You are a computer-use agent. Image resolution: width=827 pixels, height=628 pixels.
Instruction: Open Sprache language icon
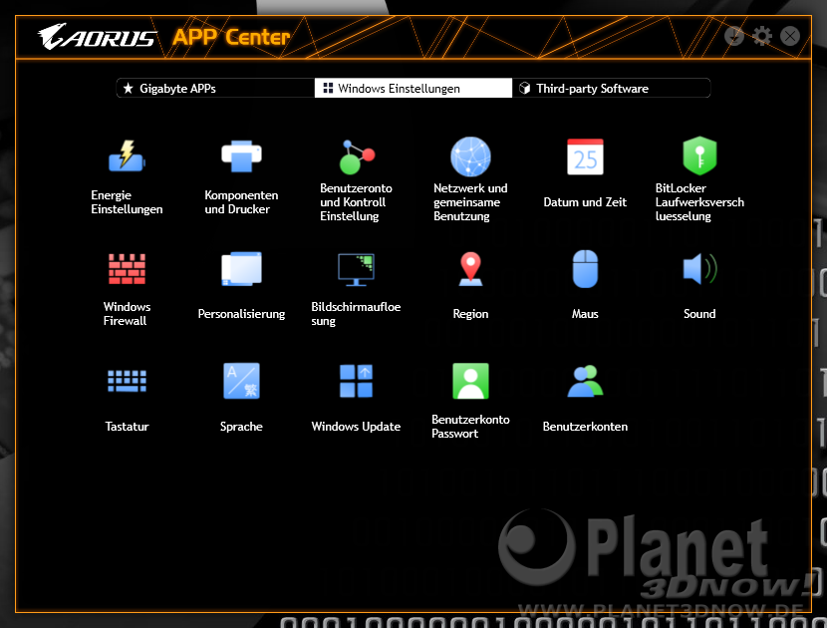tap(241, 381)
